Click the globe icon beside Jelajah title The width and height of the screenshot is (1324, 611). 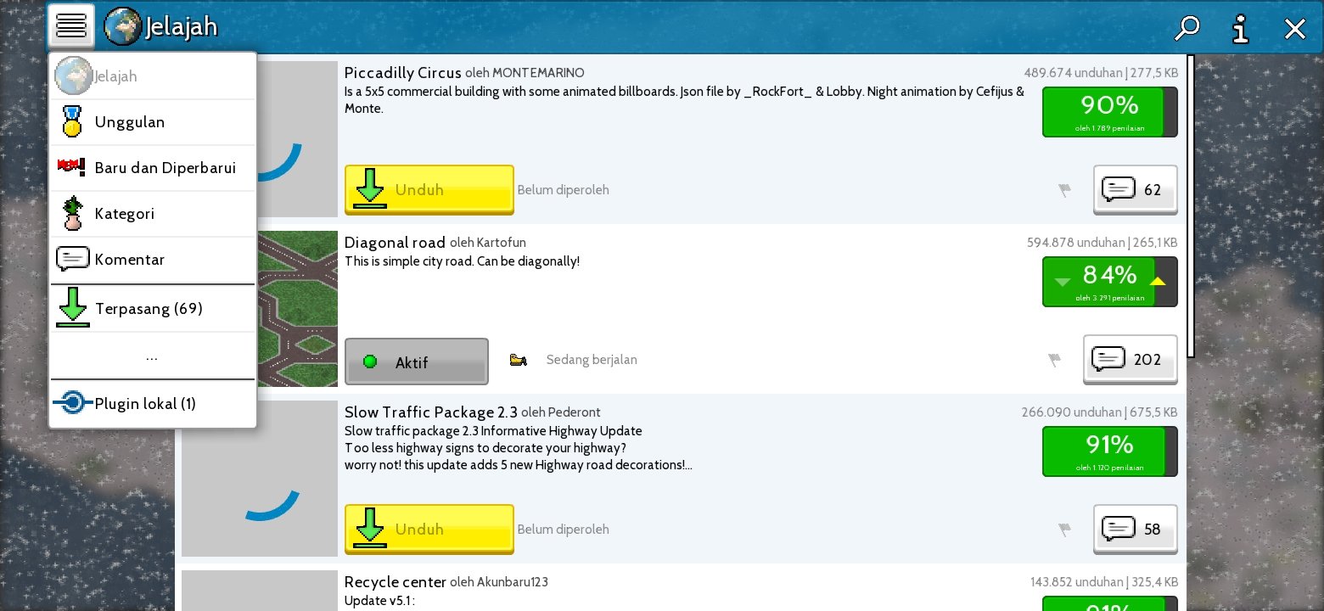click(122, 27)
